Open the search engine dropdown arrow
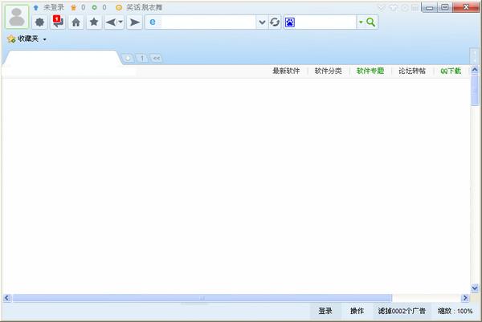The image size is (482, 322). pos(361,22)
